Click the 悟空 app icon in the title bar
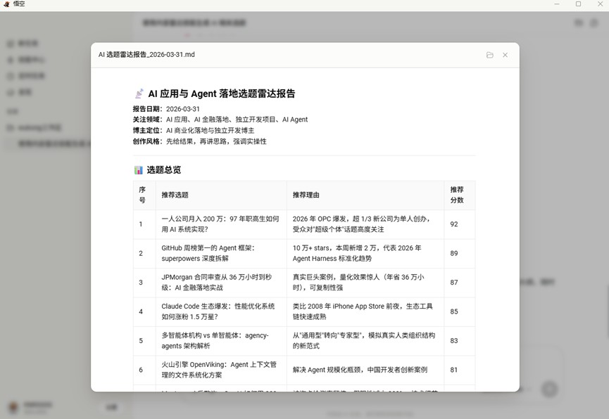 coord(6,4)
